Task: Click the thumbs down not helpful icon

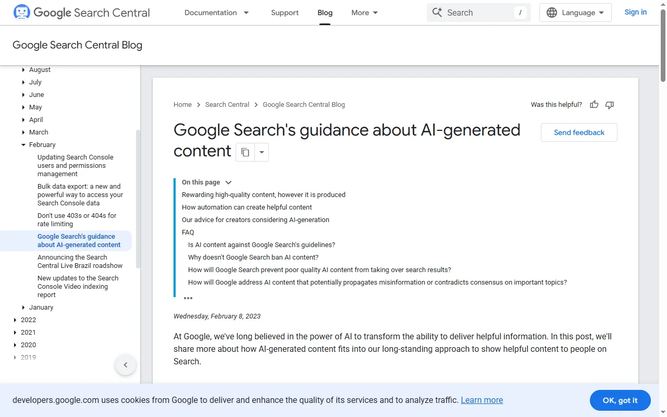Action: point(610,105)
